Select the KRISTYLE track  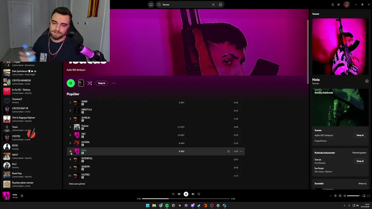[x=156, y=111]
